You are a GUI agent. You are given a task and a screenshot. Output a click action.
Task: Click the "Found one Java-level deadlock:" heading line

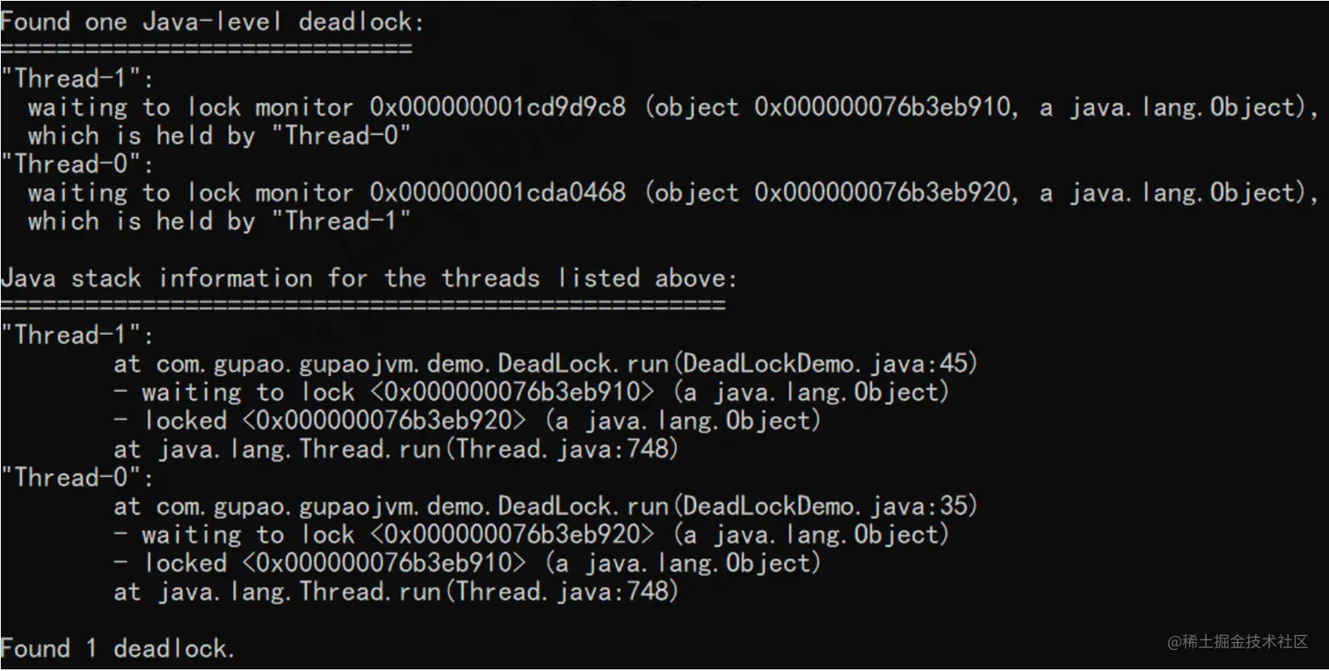point(212,22)
